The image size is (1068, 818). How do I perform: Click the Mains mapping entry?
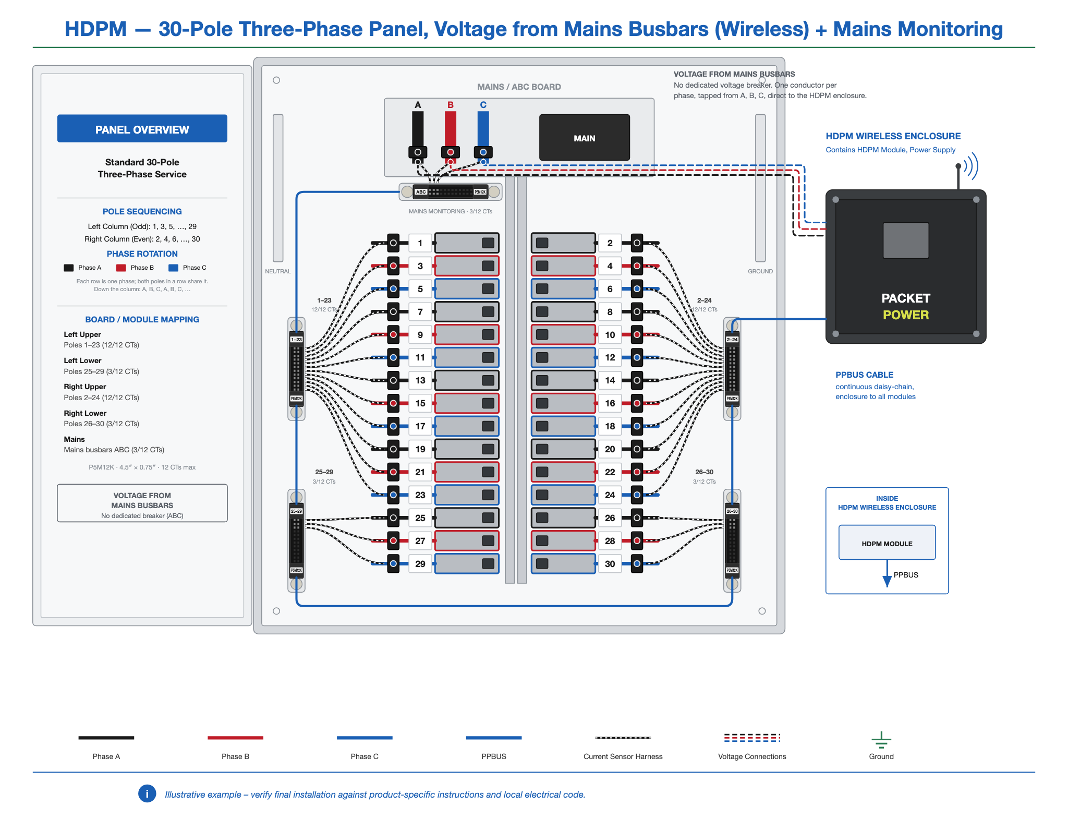tap(114, 444)
